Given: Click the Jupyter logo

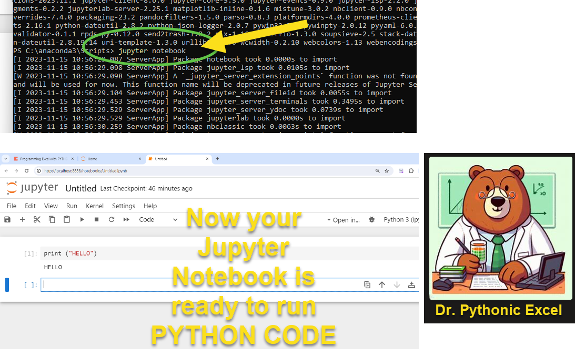Looking at the screenshot, I should (x=32, y=188).
